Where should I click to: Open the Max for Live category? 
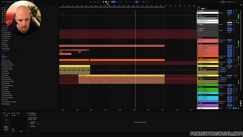tap(7, 38)
